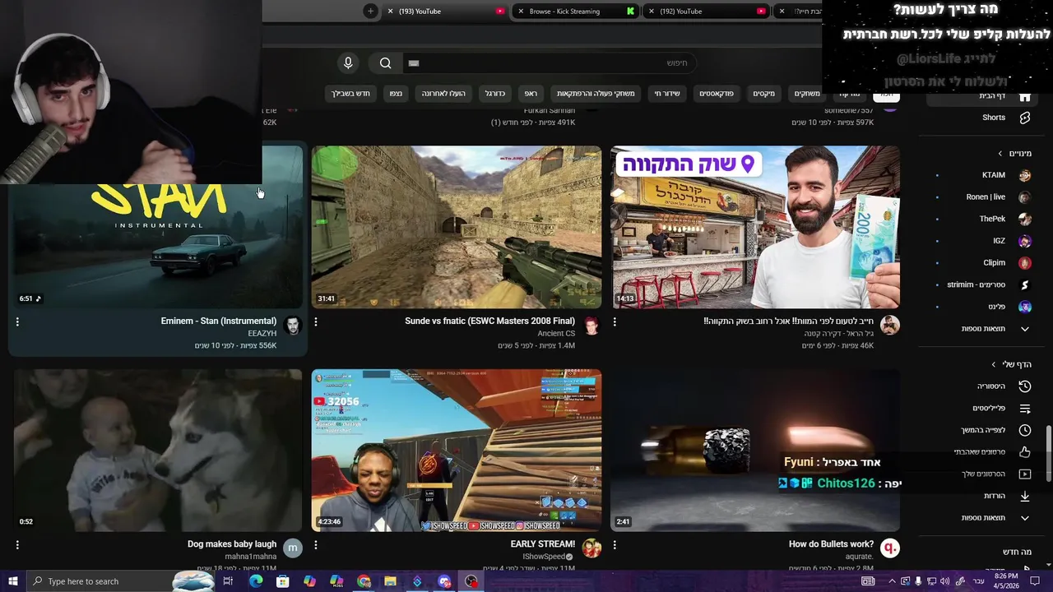Click the downloads arrow icon in sidebar
1053x592 pixels.
click(1024, 496)
